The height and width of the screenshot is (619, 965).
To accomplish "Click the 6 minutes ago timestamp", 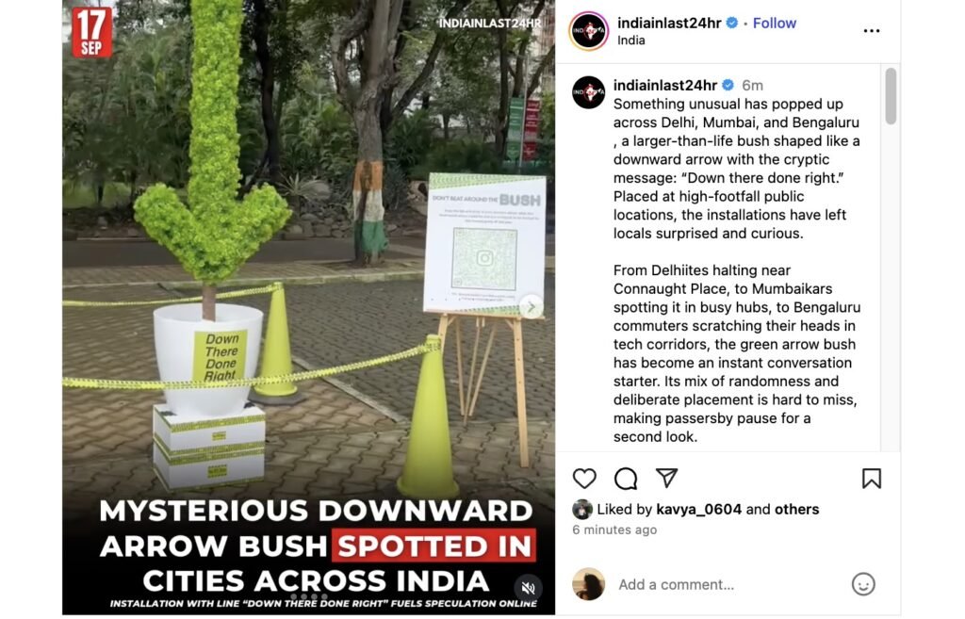I will [614, 529].
